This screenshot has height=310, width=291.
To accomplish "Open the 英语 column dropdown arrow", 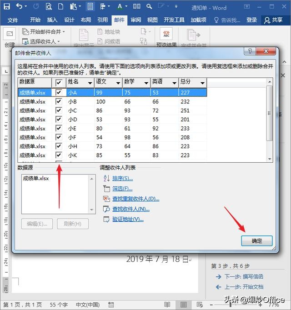I will 174,83.
